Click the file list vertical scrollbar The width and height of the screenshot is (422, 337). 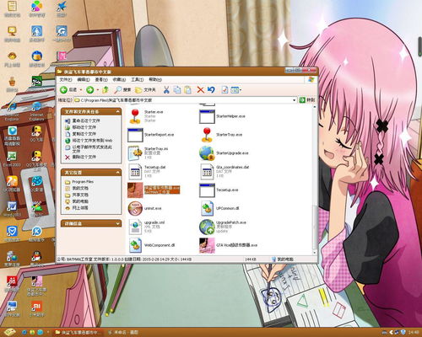[315, 179]
